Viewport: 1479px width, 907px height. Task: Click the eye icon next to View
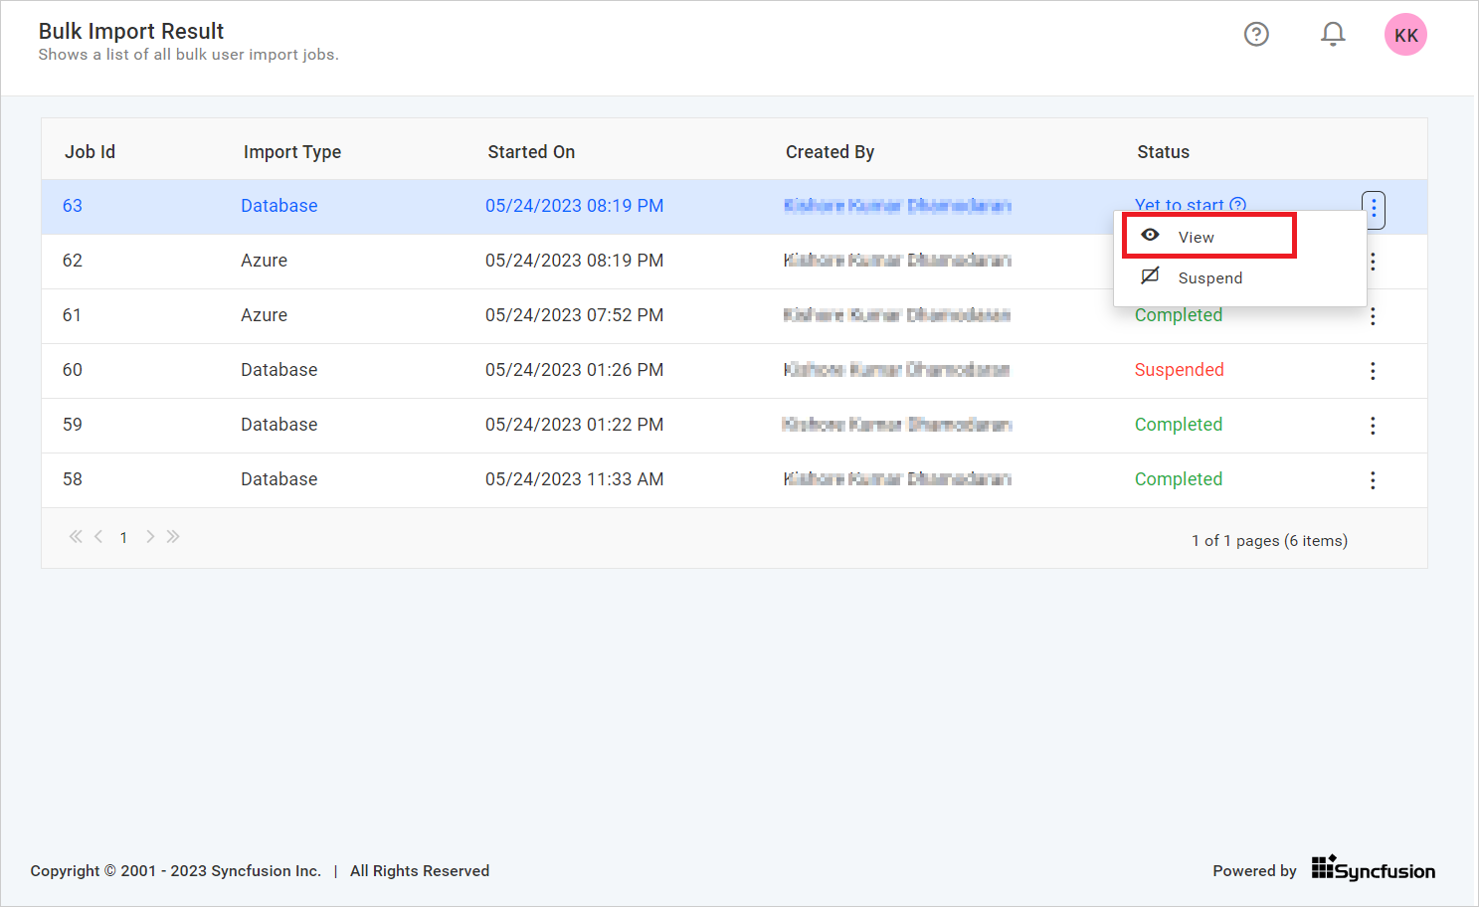pyautogui.click(x=1151, y=236)
